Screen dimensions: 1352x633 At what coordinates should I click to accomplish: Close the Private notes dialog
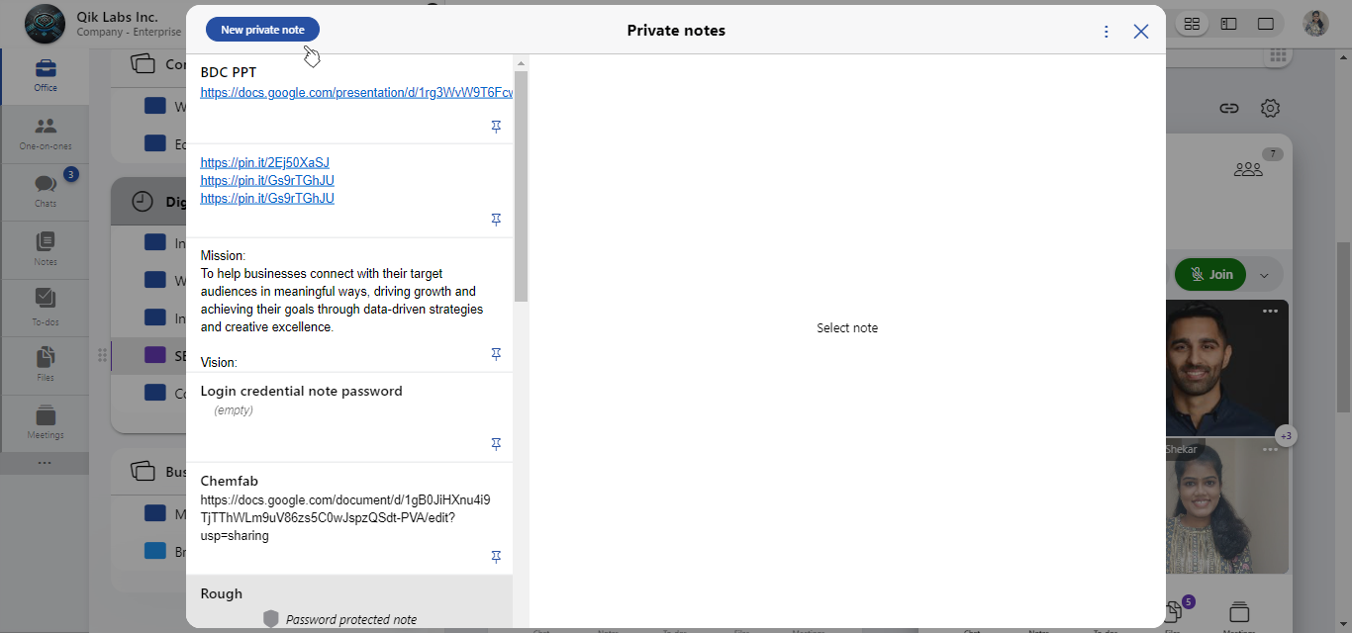pyautogui.click(x=1140, y=32)
